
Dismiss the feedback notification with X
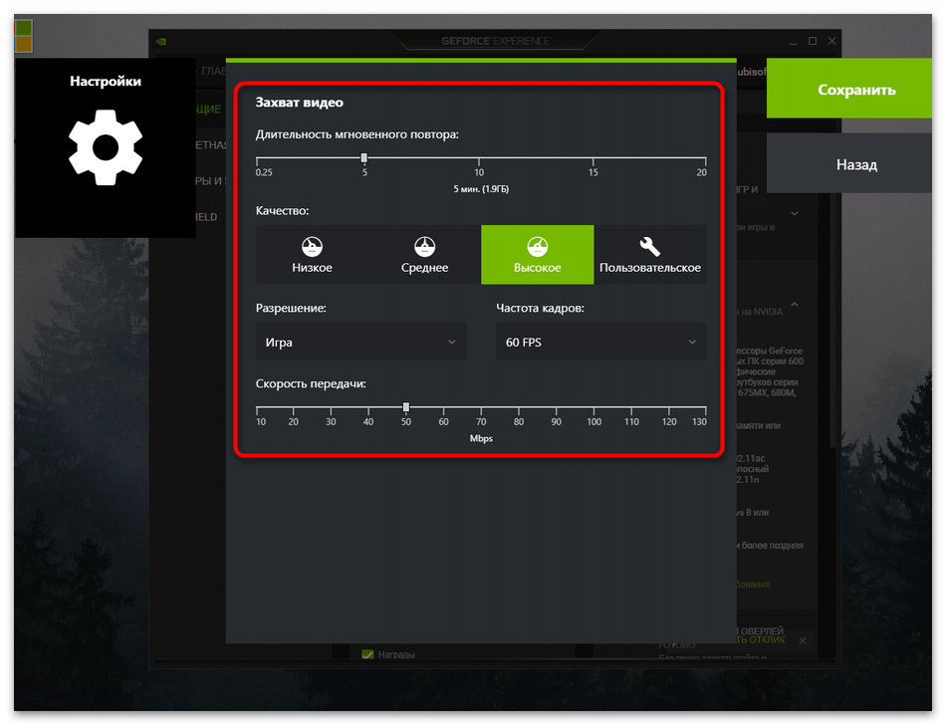tap(804, 639)
